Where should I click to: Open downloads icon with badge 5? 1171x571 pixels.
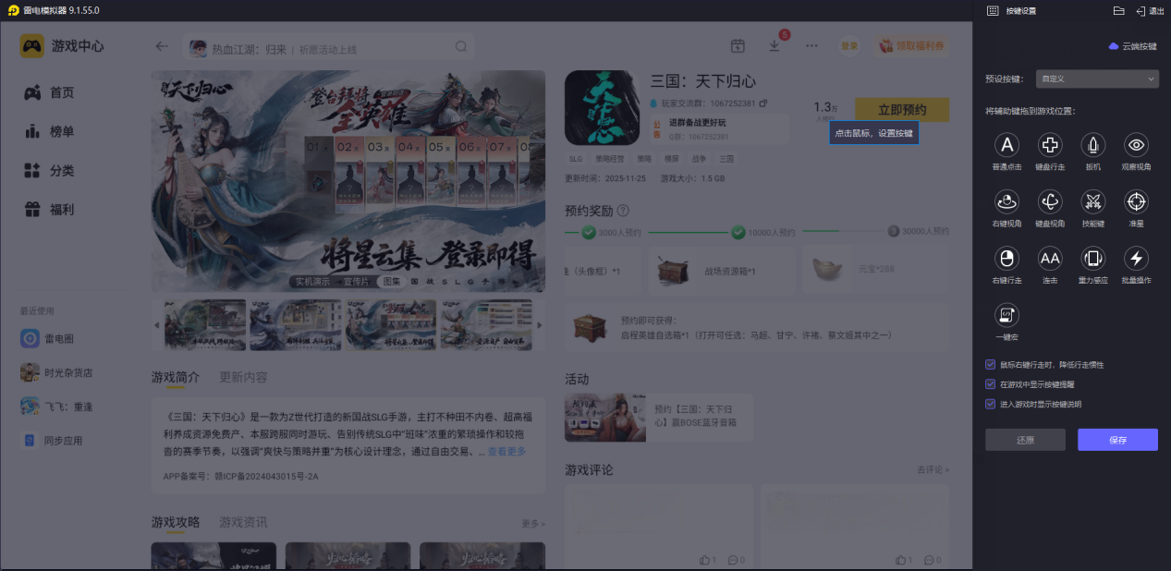coord(775,46)
